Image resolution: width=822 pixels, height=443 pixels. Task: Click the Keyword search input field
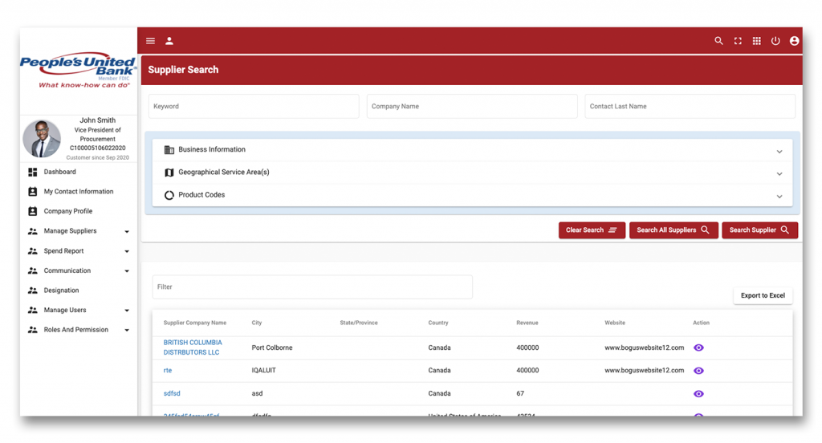(254, 106)
